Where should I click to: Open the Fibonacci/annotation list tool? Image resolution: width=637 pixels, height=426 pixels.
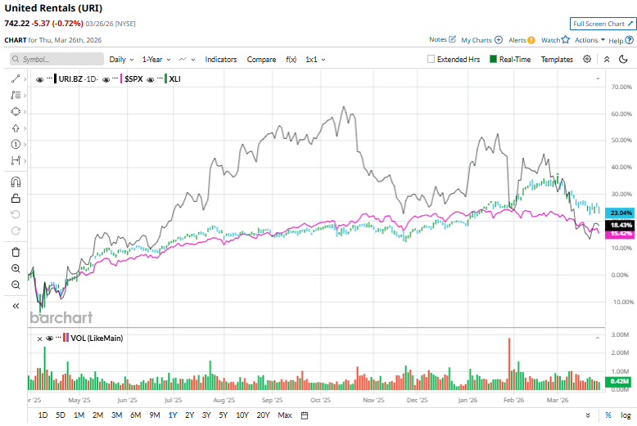point(16,95)
